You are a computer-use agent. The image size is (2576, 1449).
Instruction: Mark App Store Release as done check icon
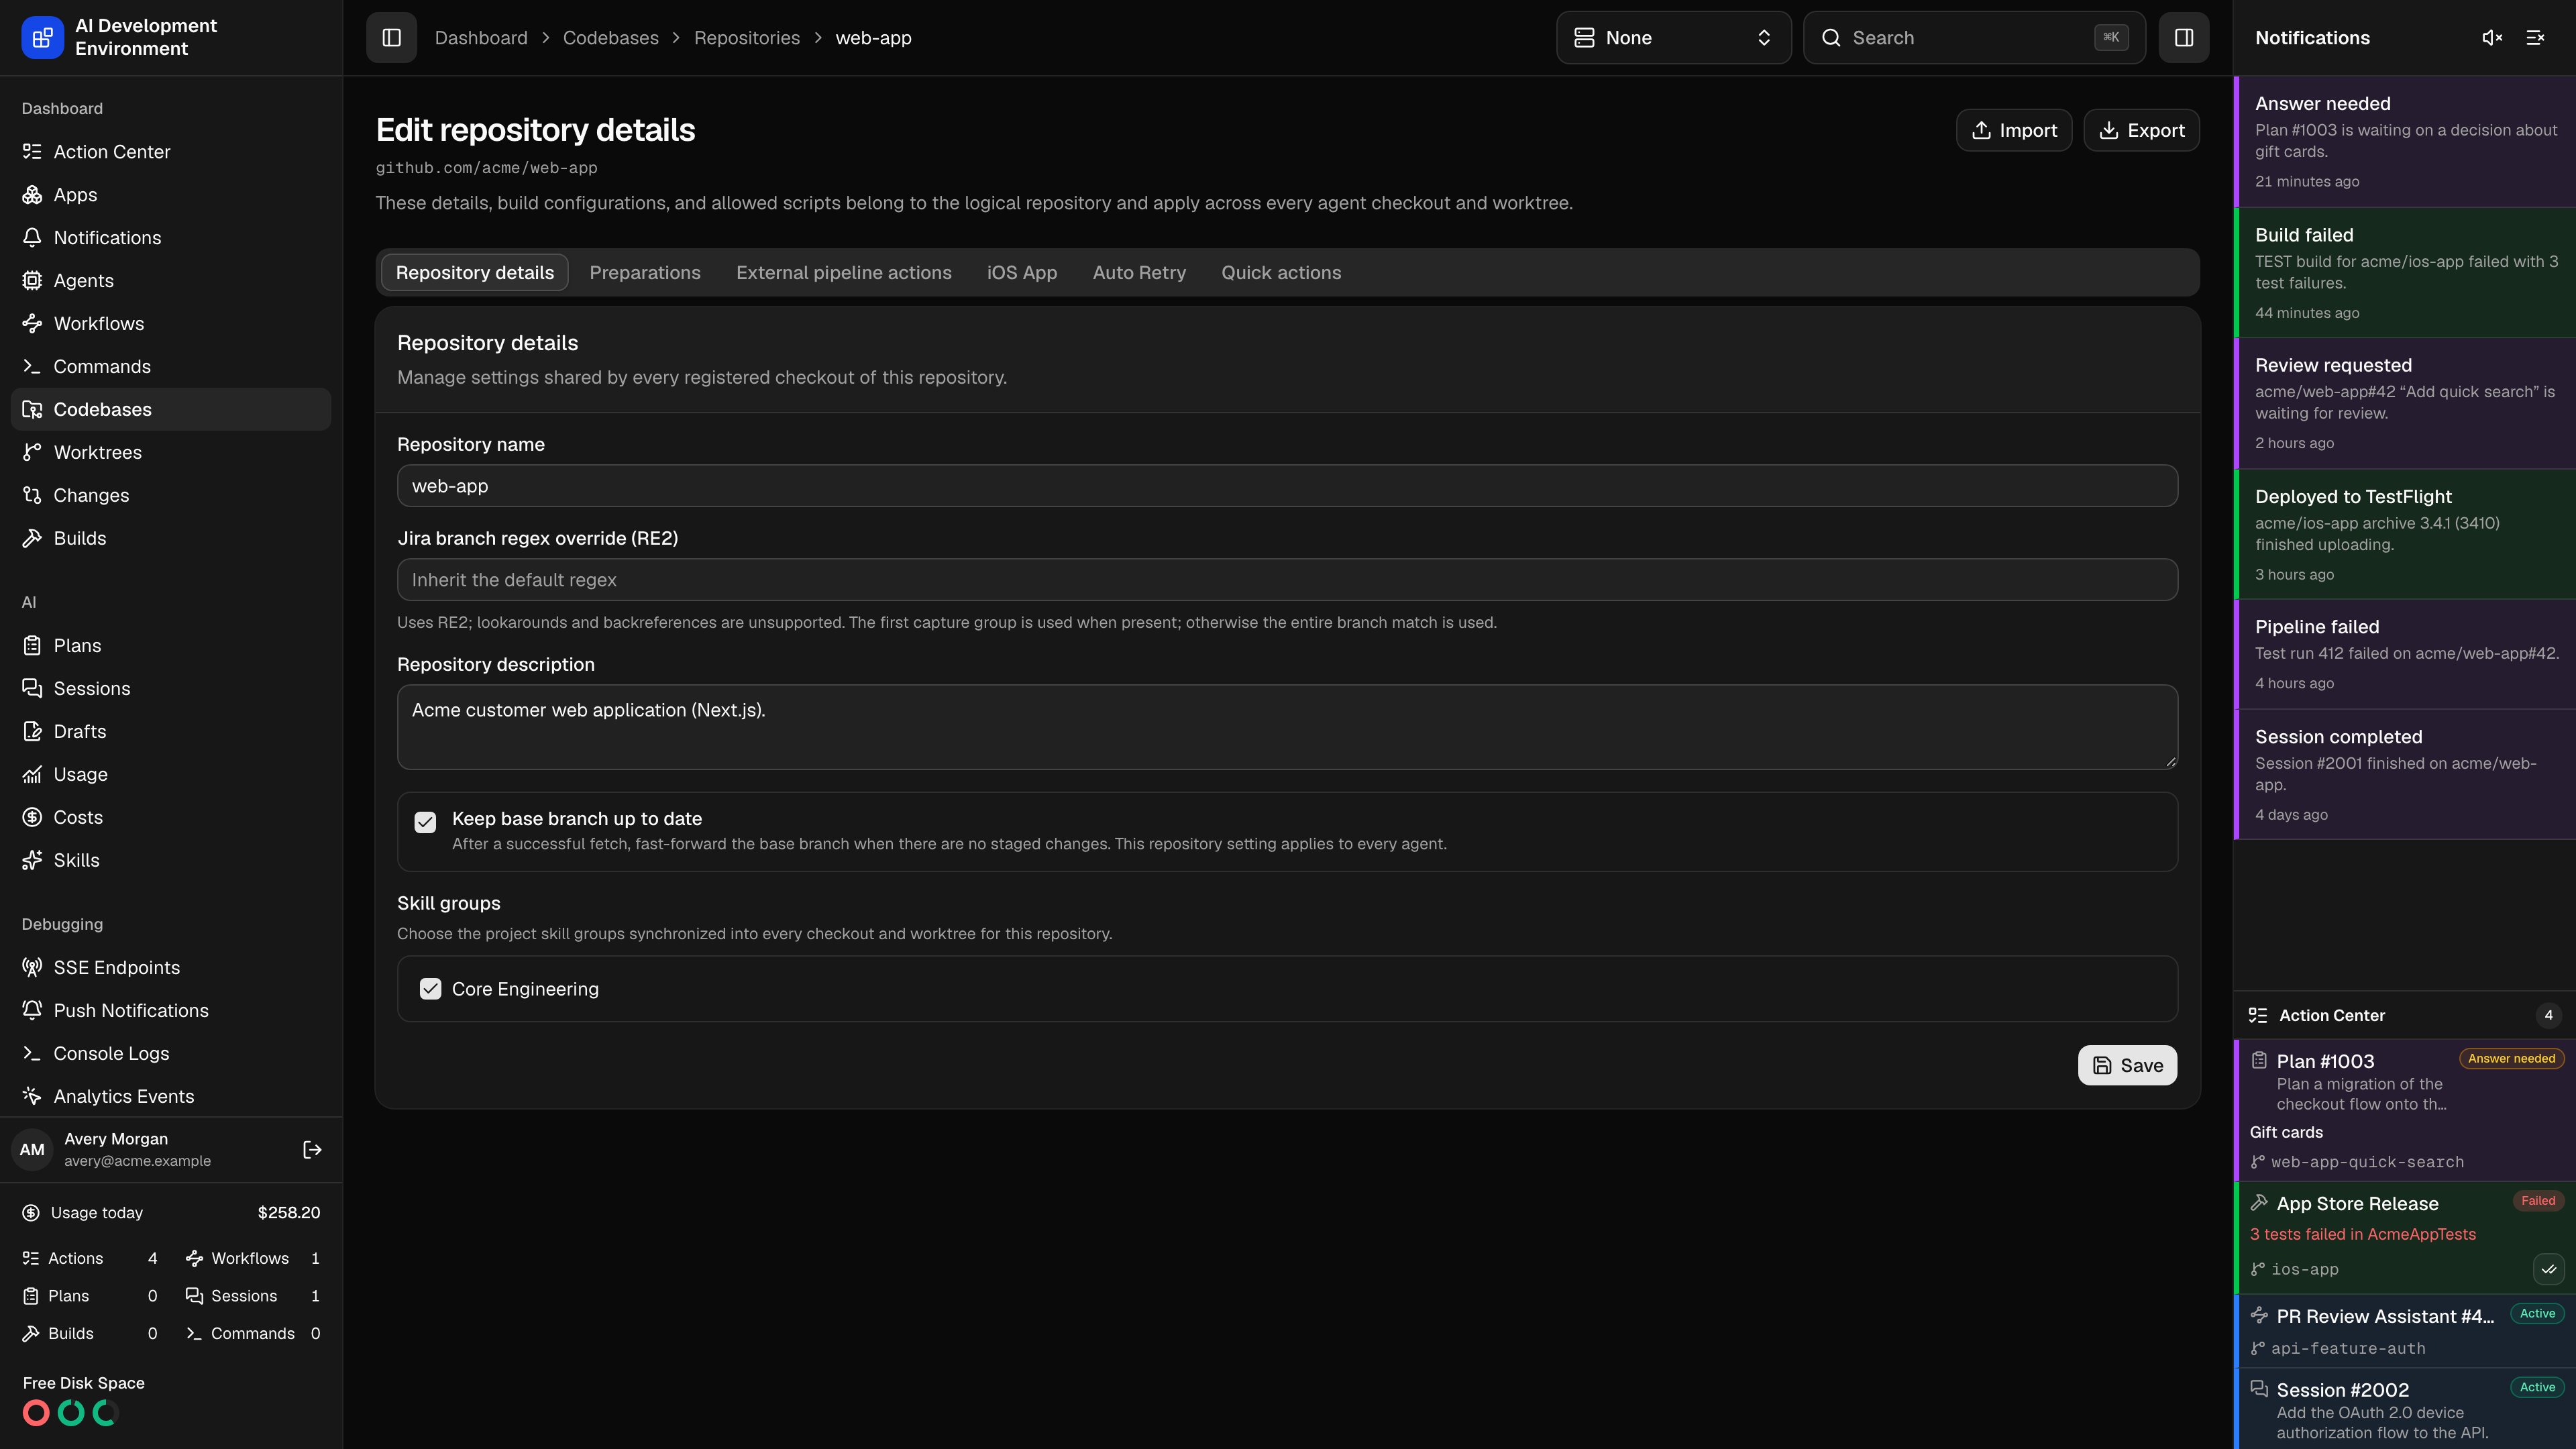2549,1269
